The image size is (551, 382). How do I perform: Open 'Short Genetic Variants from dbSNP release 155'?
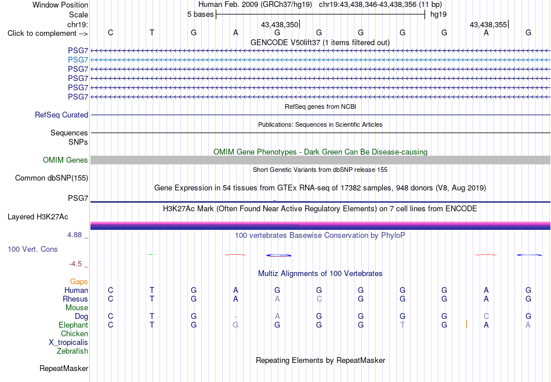[320, 170]
